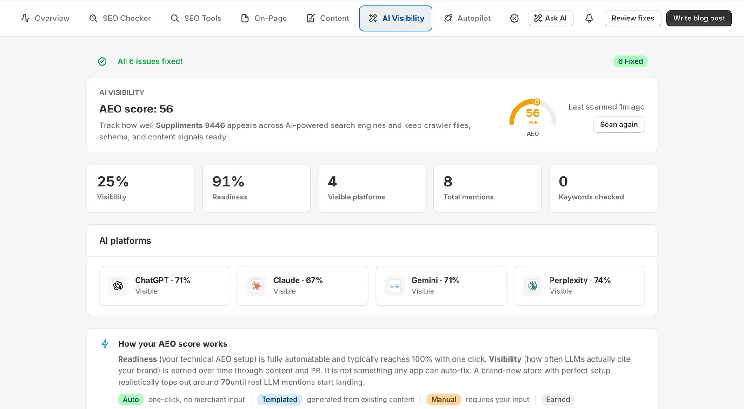Open notifications bell icon
This screenshot has width=744, height=409.
(x=589, y=18)
